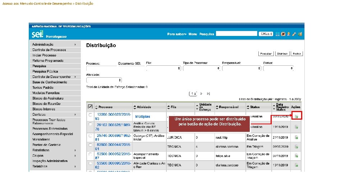Open Acompanhamento Especial in side menu
Viewport: 345px width, 194px height.
coord(55,134)
